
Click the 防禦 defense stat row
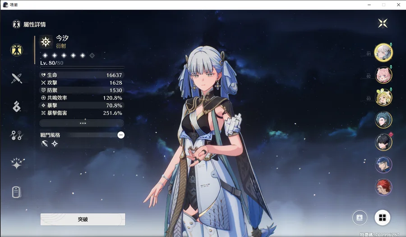[x=82, y=90]
